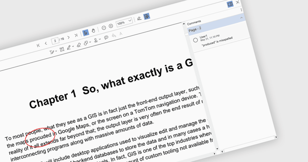Image resolution: width=308 pixels, height=162 pixels.
Task: Open the text markup tool dropdown arrow
Action: click(x=56, y=51)
